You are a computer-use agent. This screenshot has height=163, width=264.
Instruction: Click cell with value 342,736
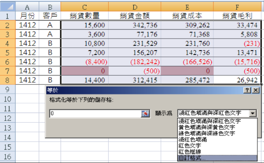[x=135, y=25]
